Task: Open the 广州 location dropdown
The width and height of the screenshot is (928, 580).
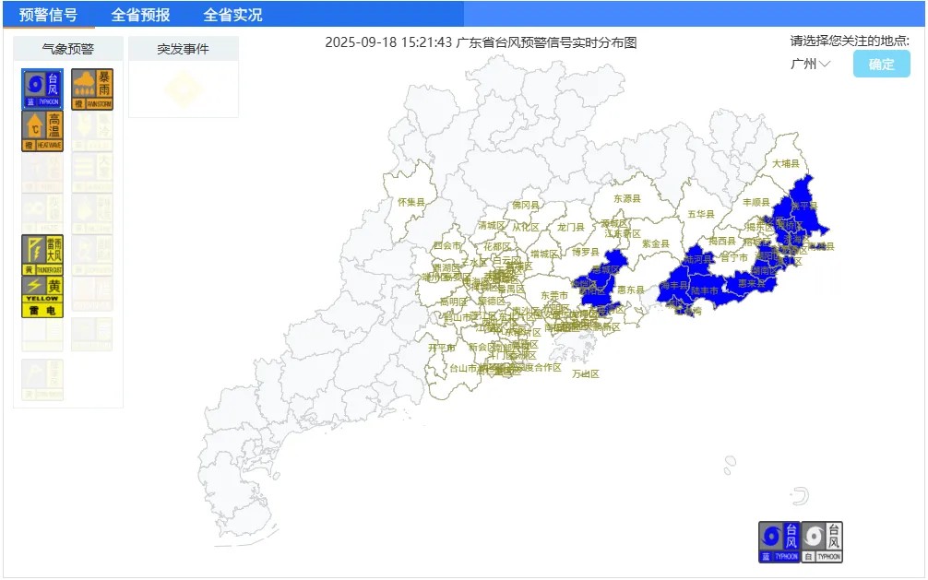Action: coord(810,64)
